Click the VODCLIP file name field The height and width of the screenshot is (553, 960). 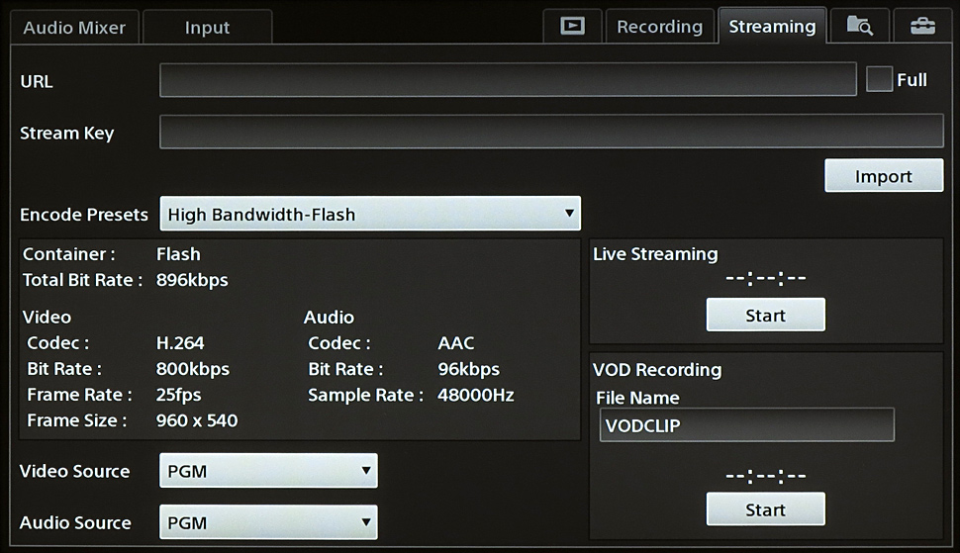tap(745, 425)
